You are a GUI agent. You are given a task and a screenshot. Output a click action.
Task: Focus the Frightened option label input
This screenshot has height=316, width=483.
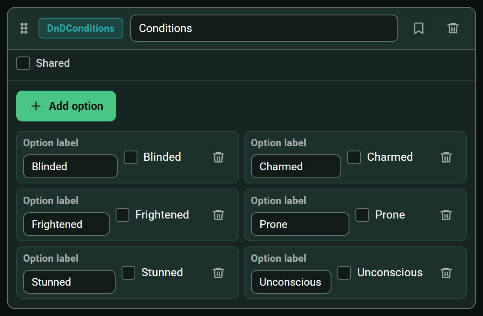click(66, 224)
